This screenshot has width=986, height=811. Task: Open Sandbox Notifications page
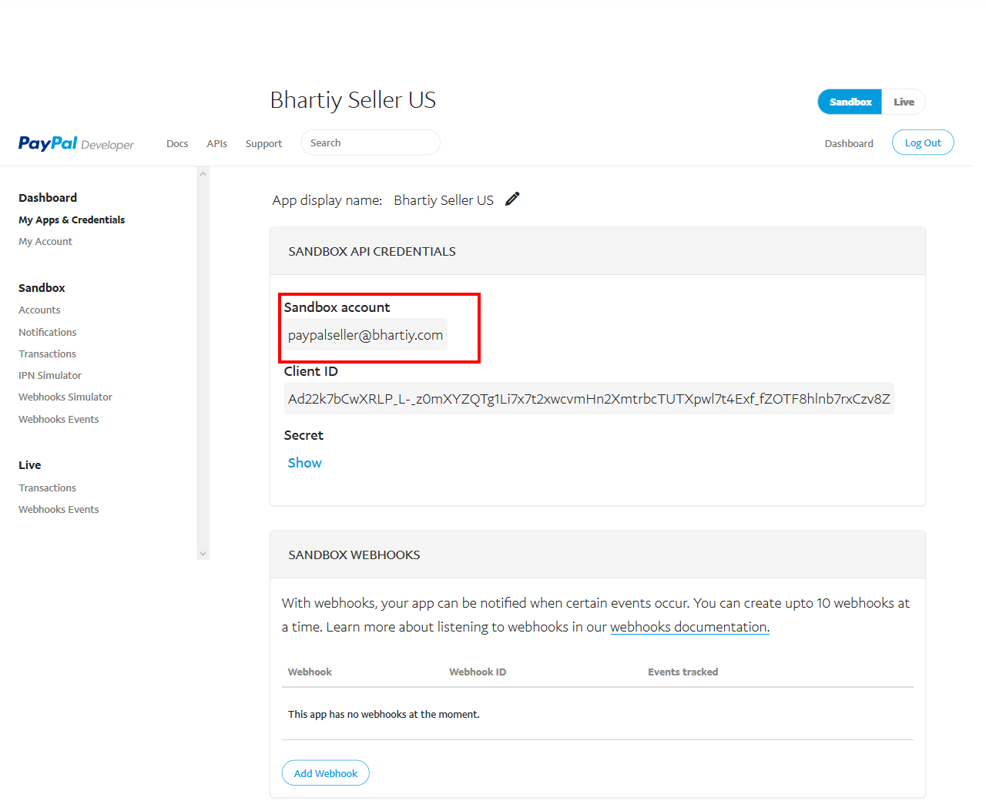(48, 332)
